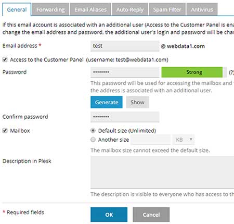The height and width of the screenshot is (224, 234).
Task: Select Default size (Unlimited) radio option
Action: click(x=93, y=131)
